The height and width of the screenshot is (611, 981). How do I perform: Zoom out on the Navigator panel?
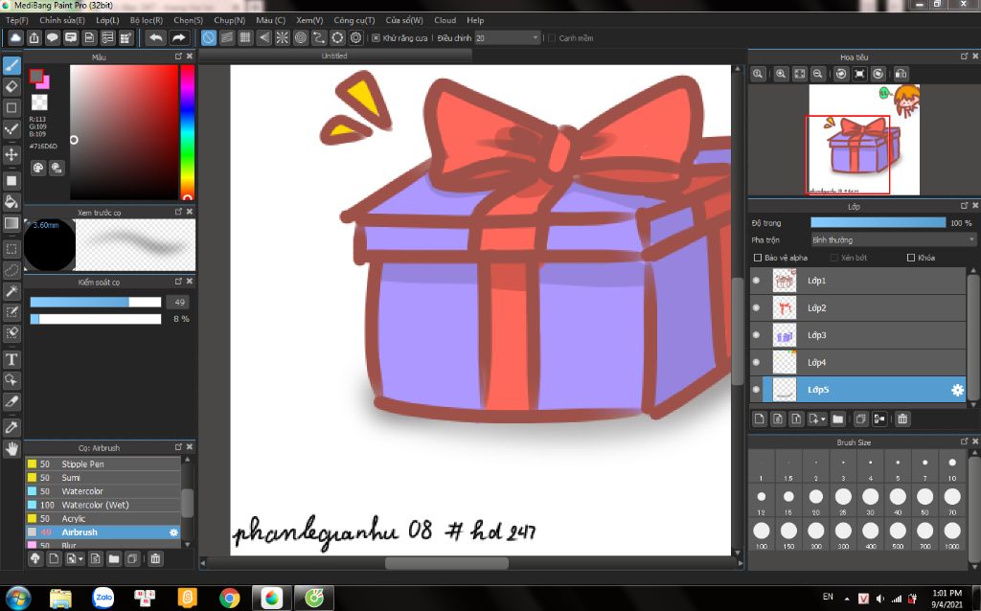(x=818, y=74)
